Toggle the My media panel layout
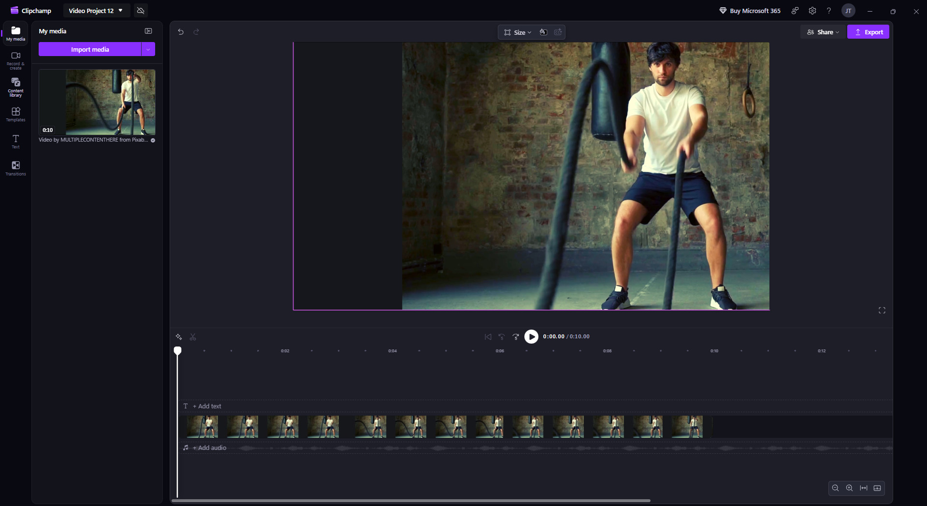 pos(148,31)
